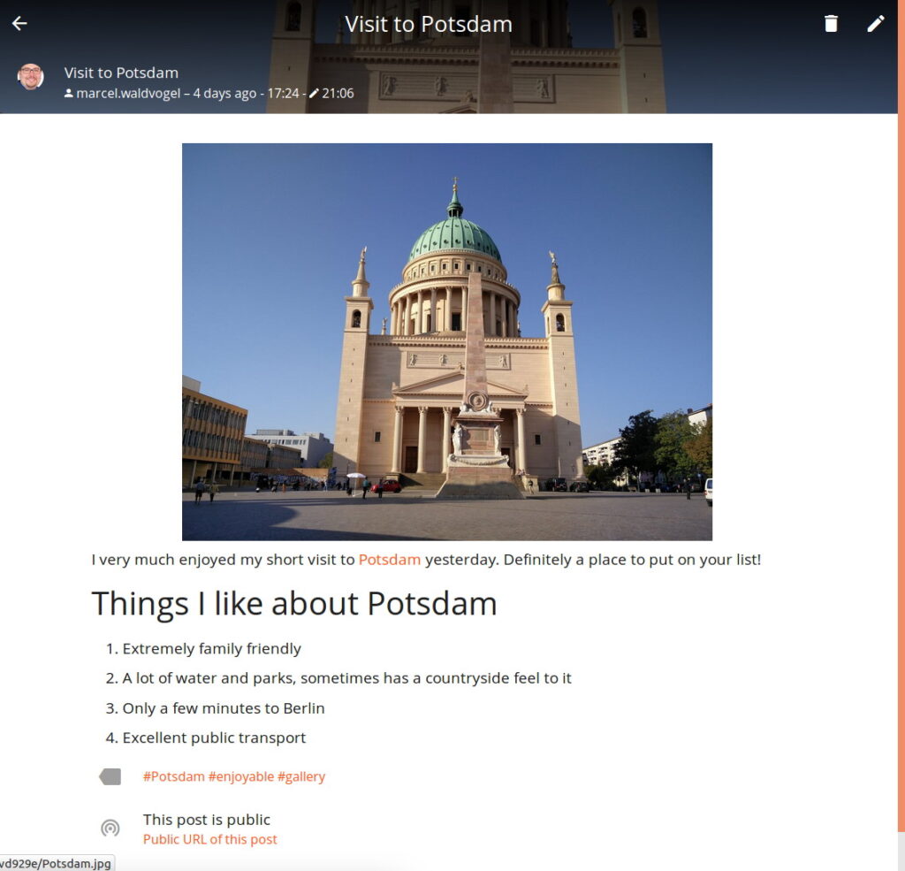The width and height of the screenshot is (905, 871).
Task: Open the #enjoyable hashtag
Action: [x=241, y=777]
